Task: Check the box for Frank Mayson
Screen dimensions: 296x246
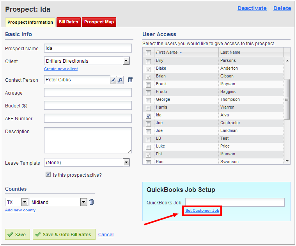Action: click(148, 84)
